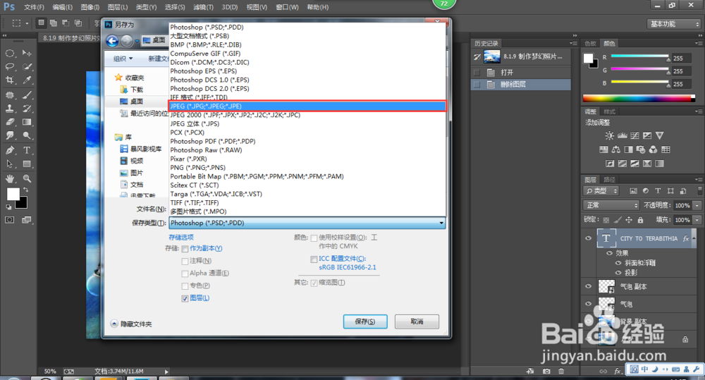Open the 文件(F) menu
705x380 pixels.
[34, 7]
